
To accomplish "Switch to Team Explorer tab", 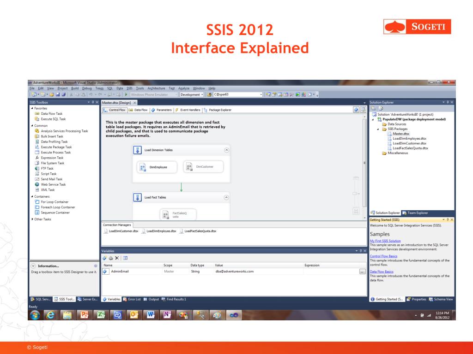I will pyautogui.click(x=415, y=213).
